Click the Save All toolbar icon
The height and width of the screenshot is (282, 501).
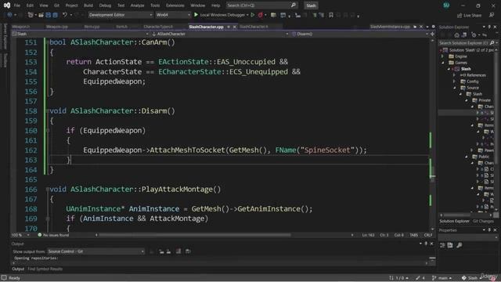pyautogui.click(x=55, y=15)
